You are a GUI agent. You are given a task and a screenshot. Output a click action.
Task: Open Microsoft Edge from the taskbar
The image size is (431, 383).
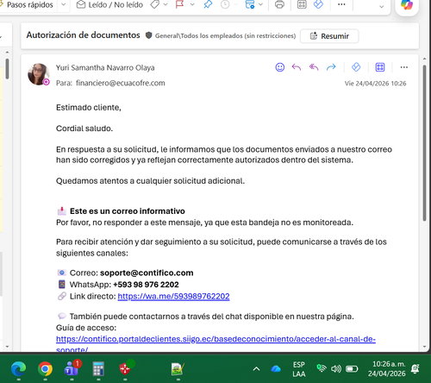[x=18, y=369]
